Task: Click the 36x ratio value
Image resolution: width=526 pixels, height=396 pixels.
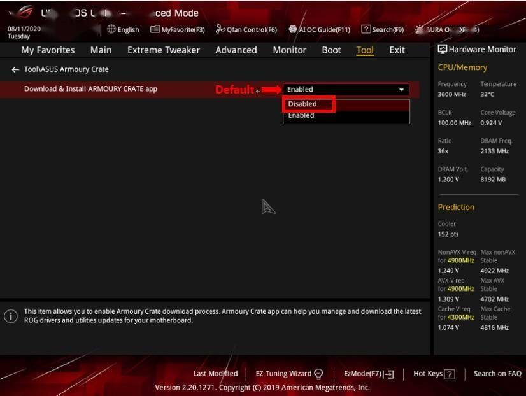Action: (443, 152)
